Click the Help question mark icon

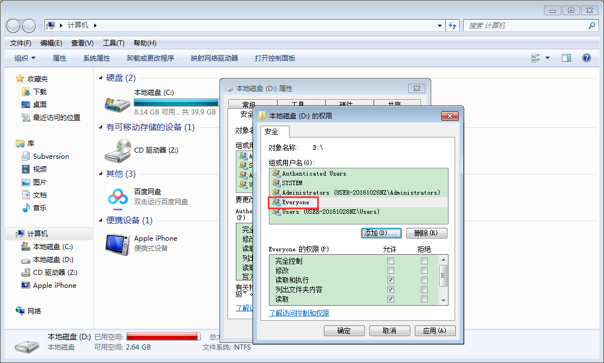[586, 57]
